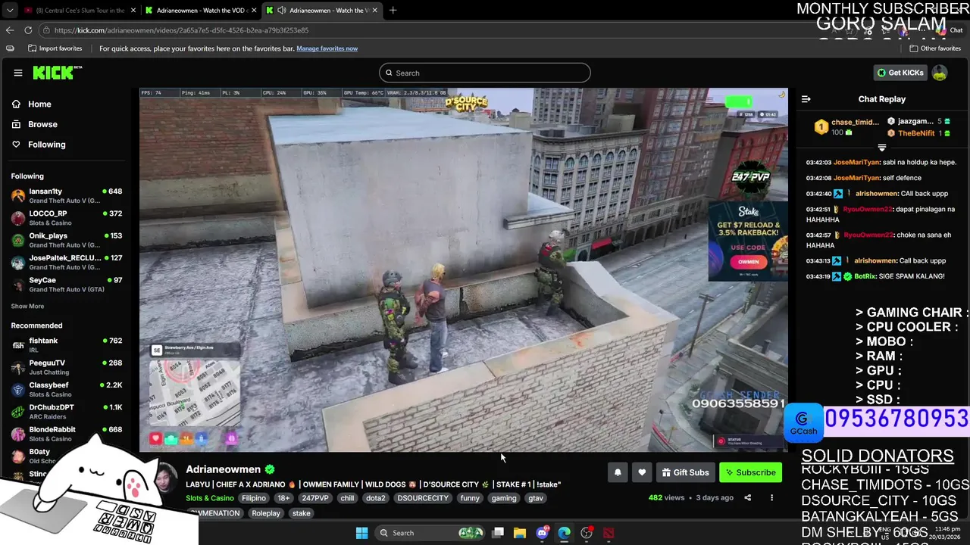This screenshot has height=545, width=970.
Task: Open recommended channel fishtank
Action: pos(67,345)
